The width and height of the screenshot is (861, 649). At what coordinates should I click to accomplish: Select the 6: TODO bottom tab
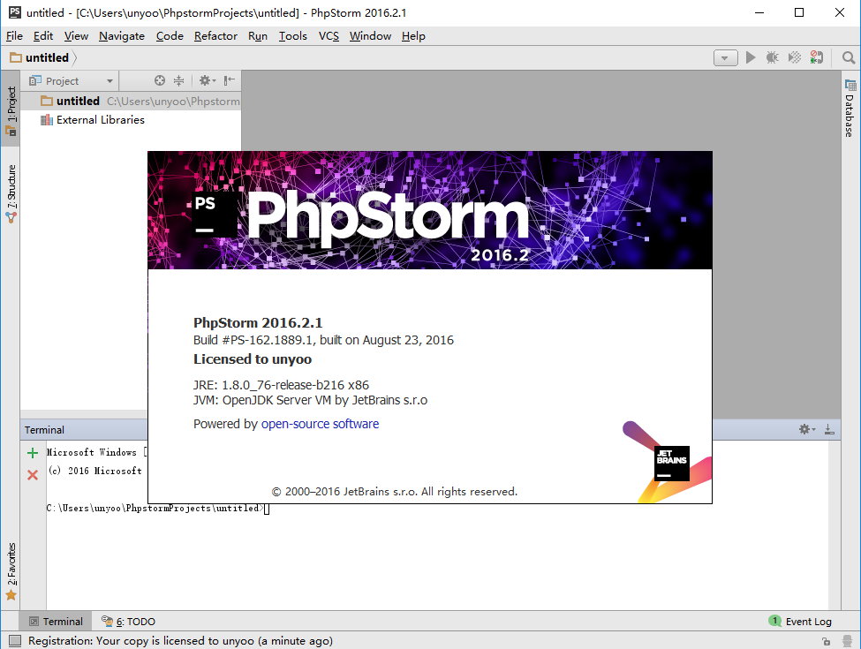pyautogui.click(x=129, y=622)
